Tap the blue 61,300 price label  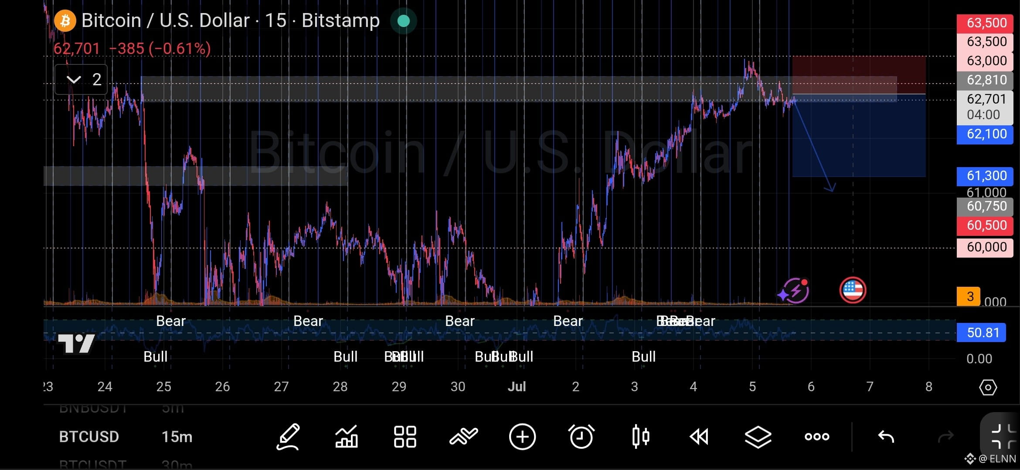tap(985, 176)
